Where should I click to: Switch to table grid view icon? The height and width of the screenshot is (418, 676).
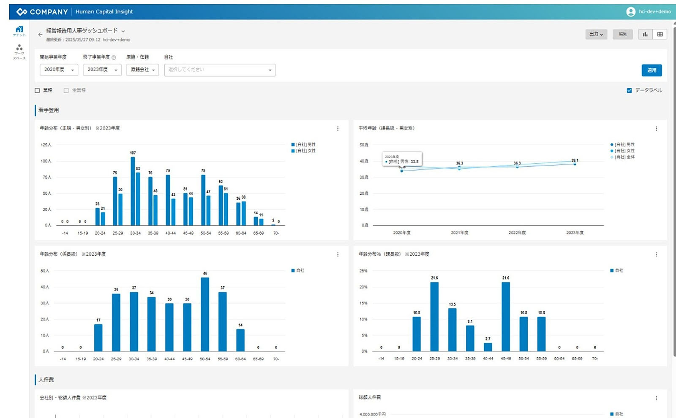tap(660, 34)
